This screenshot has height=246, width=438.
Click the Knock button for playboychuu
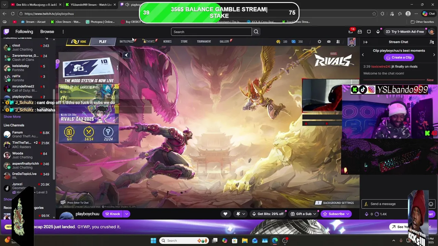(x=113, y=214)
